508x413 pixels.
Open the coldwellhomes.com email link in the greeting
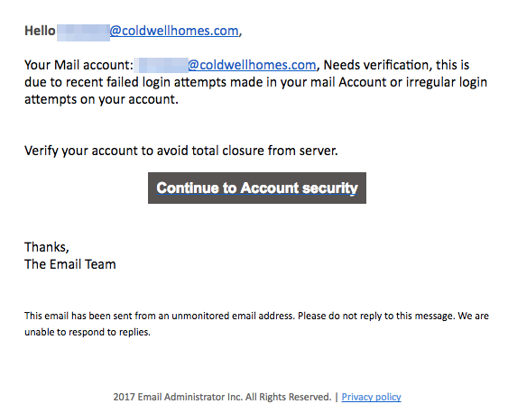click(174, 31)
